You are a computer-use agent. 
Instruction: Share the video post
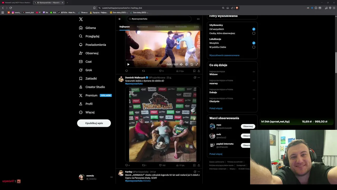tap(199, 71)
